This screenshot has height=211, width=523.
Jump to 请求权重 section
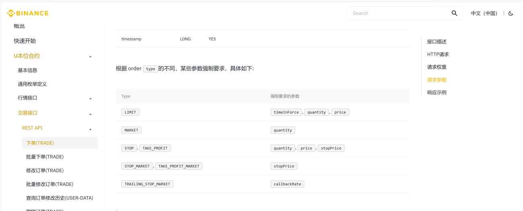[x=437, y=67]
